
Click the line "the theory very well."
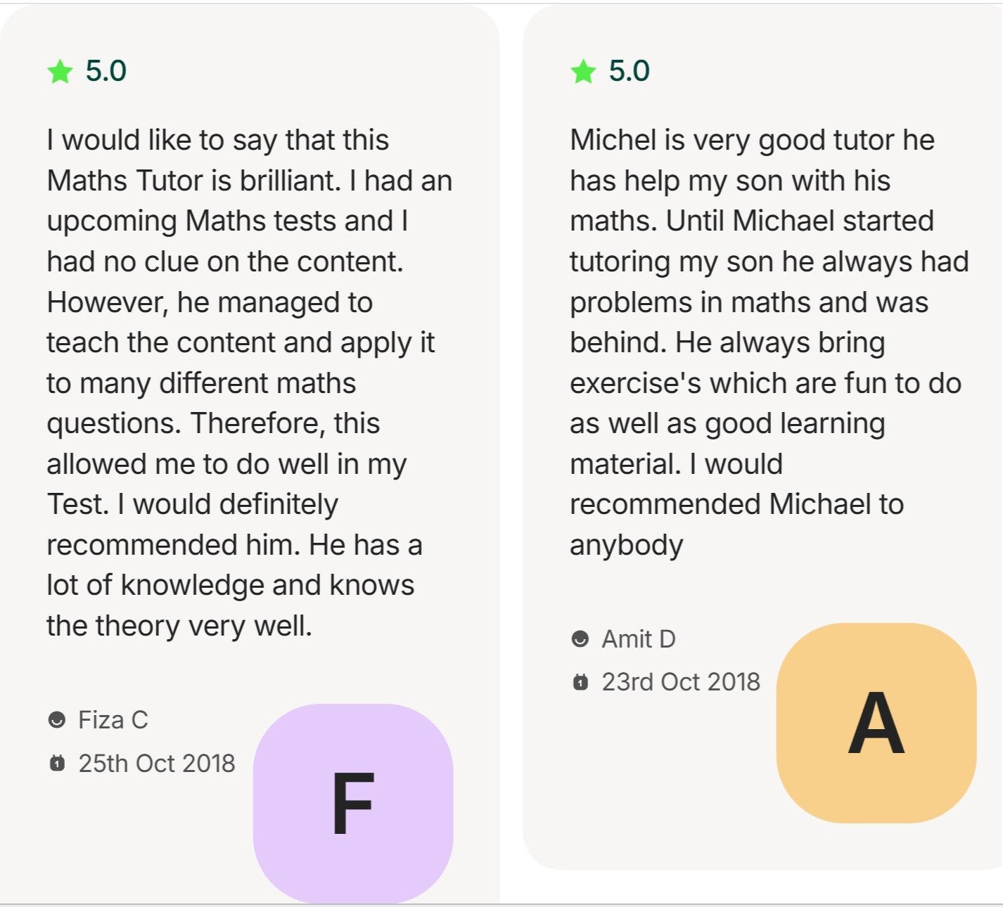coord(179,626)
